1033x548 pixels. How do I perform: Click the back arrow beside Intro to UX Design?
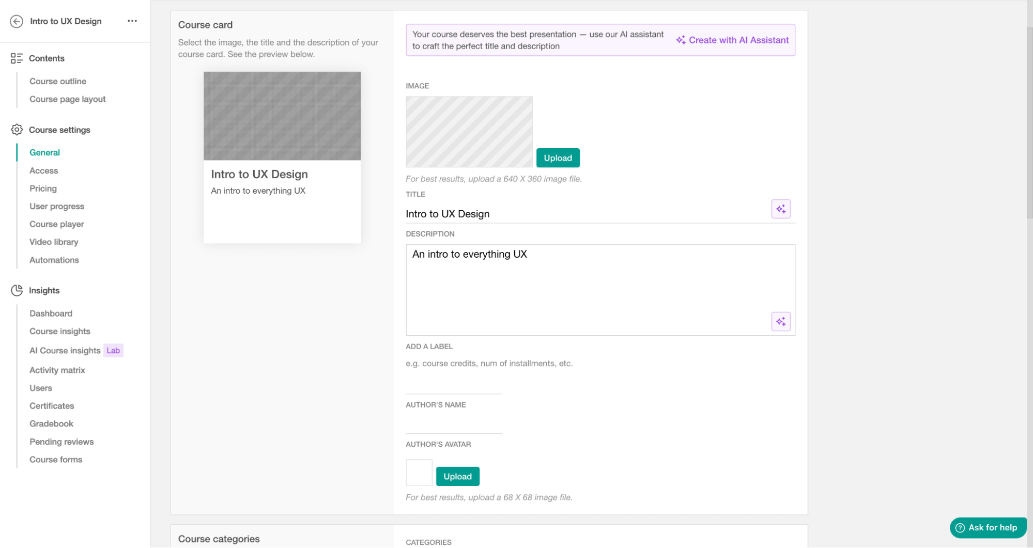[16, 21]
